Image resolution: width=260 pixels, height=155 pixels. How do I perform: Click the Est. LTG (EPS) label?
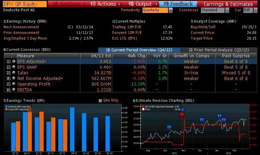click(125, 38)
